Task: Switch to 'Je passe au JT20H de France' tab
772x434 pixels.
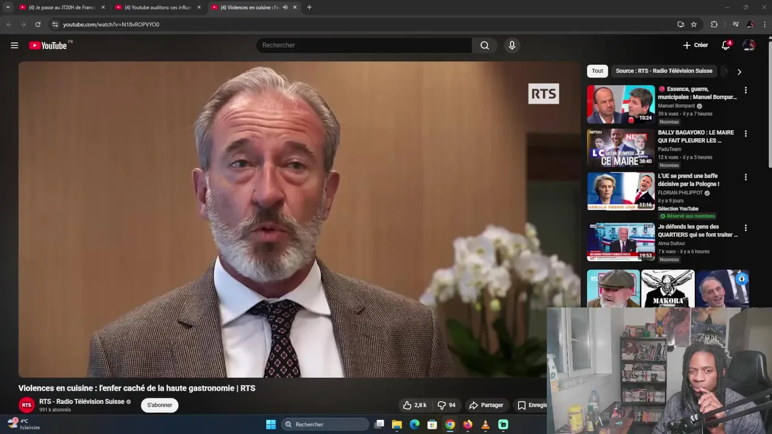Action: coord(63,7)
